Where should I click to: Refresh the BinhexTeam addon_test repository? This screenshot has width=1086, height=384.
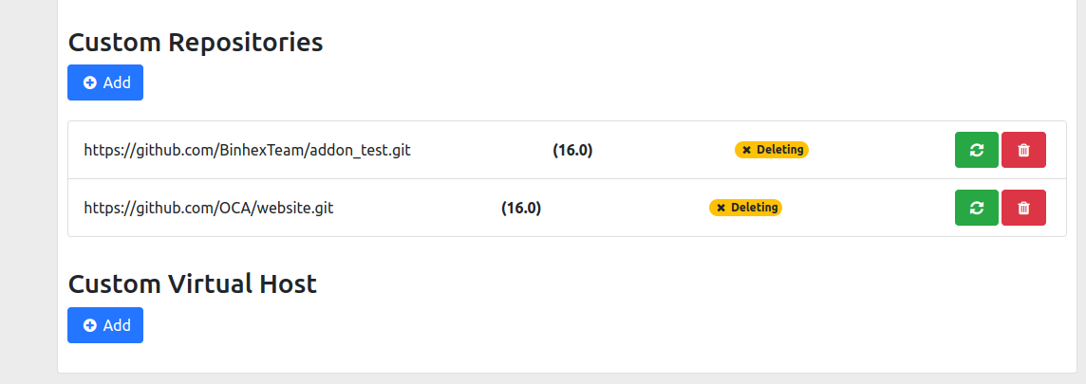(976, 150)
